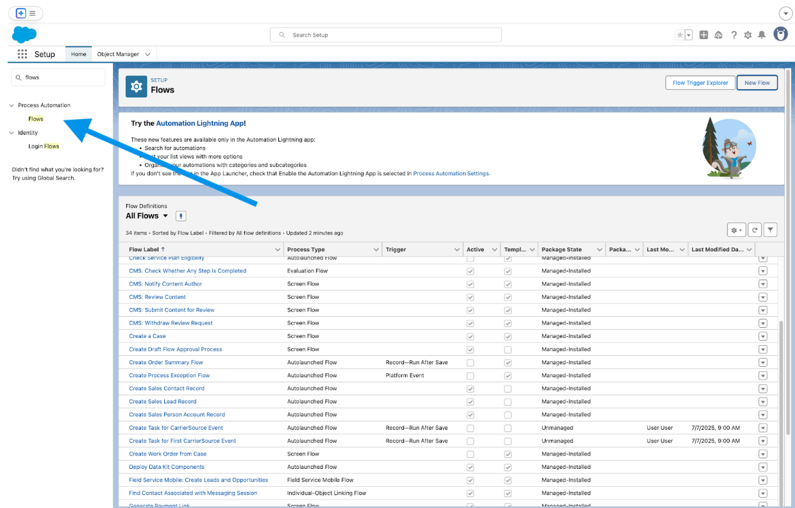Open Flow Trigger Explorer

click(x=700, y=83)
